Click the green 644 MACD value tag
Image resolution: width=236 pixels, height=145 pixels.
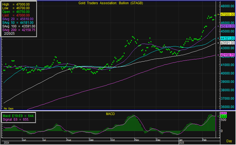point(223,117)
